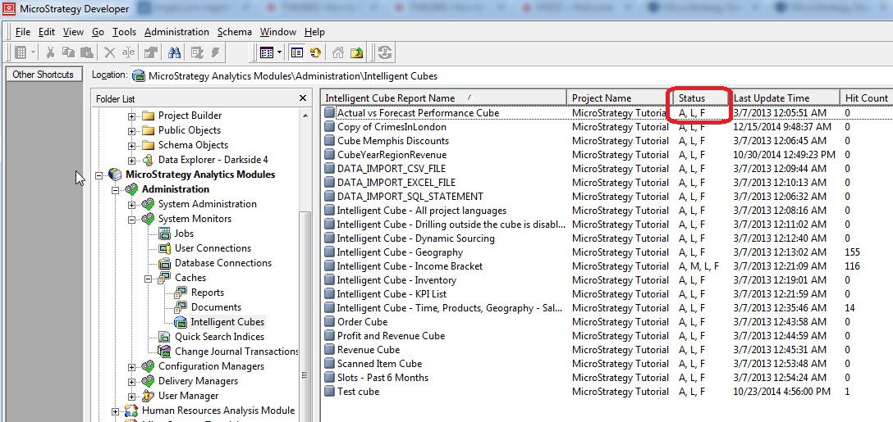This screenshot has height=422, width=893.
Task: Sort by Last Update Time column header
Action: click(784, 98)
